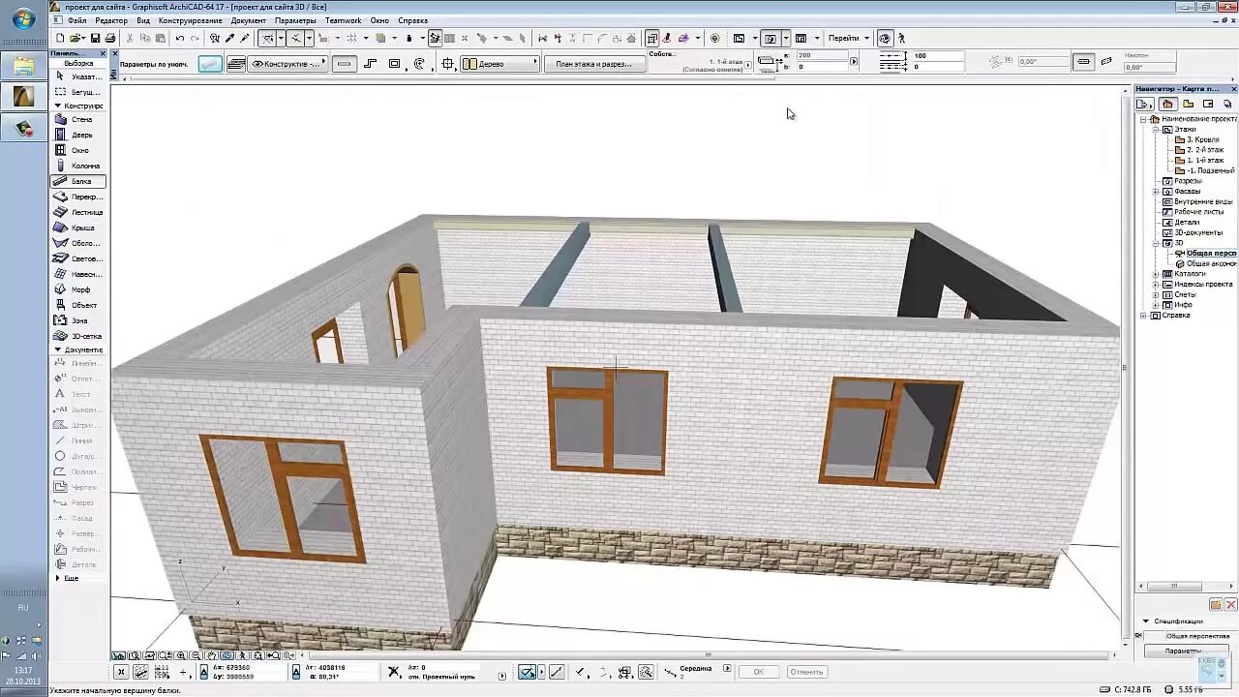Open the Teamwork menu
Image resolution: width=1239 pixels, height=697 pixels.
[343, 20]
